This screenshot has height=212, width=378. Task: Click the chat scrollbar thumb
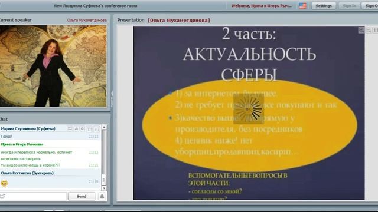(104, 180)
